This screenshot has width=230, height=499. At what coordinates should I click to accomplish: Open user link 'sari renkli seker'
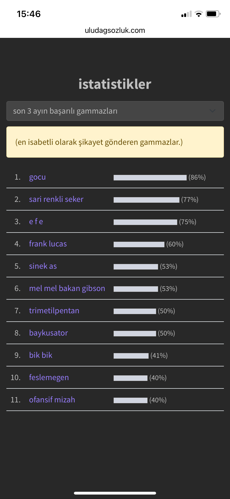(56, 199)
